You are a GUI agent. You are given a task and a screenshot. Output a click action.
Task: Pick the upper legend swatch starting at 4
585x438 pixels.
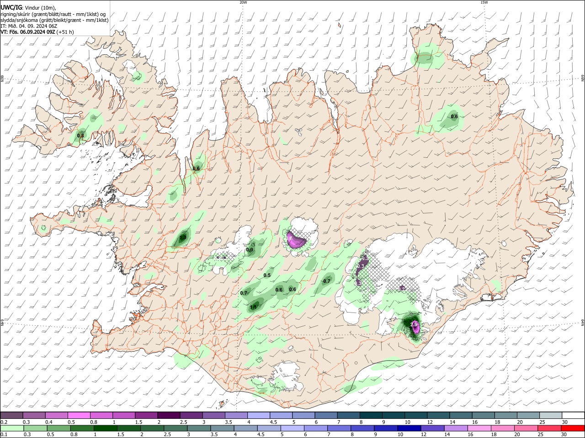tap(258, 415)
